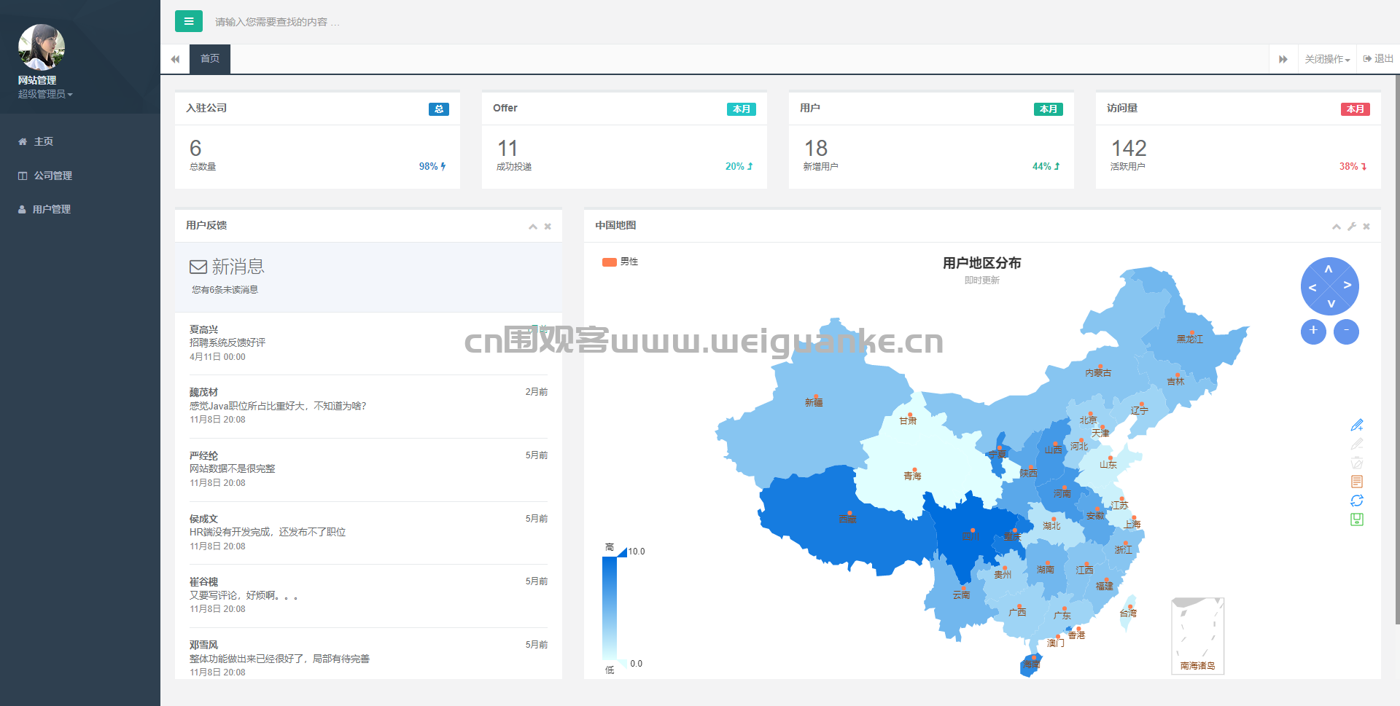The height and width of the screenshot is (706, 1400).
Task: Click the blue gradient visual map bar
Action: coord(610,608)
